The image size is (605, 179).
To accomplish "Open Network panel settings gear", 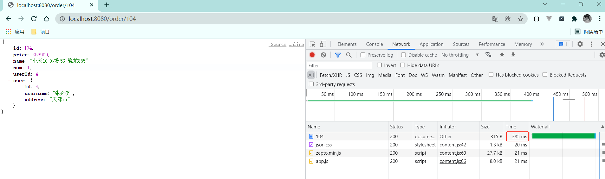I will point(602,55).
